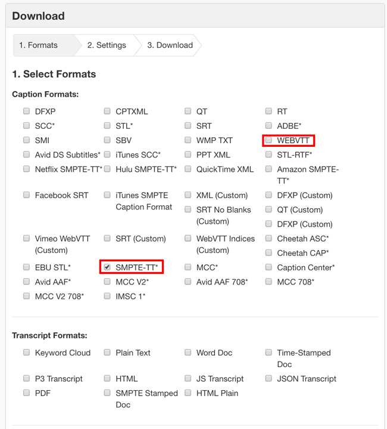Check the Word Doc transcript format
Viewport: 387px width, 429px height.
pyautogui.click(x=188, y=353)
